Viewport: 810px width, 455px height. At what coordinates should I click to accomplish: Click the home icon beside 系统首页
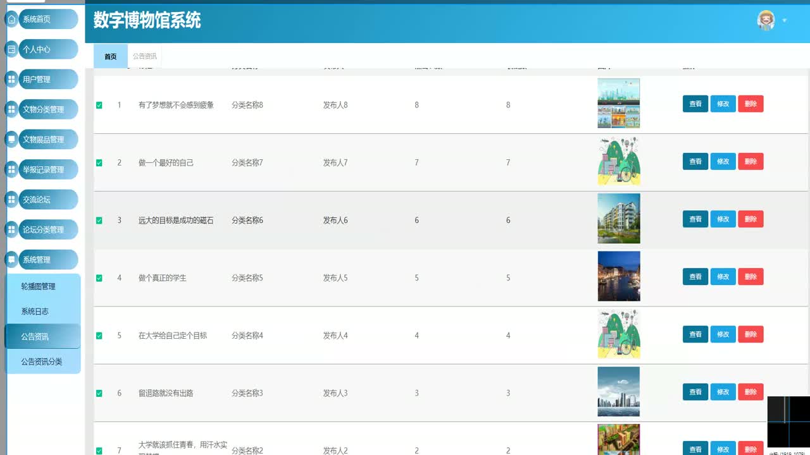[x=11, y=19]
